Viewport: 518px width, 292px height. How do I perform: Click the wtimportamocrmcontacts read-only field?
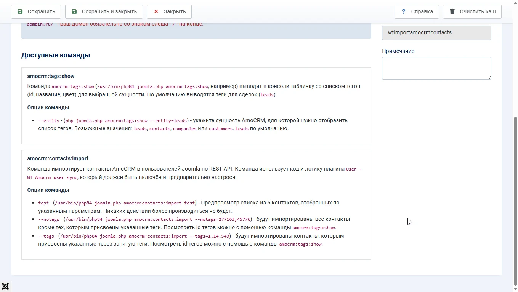coord(436,33)
